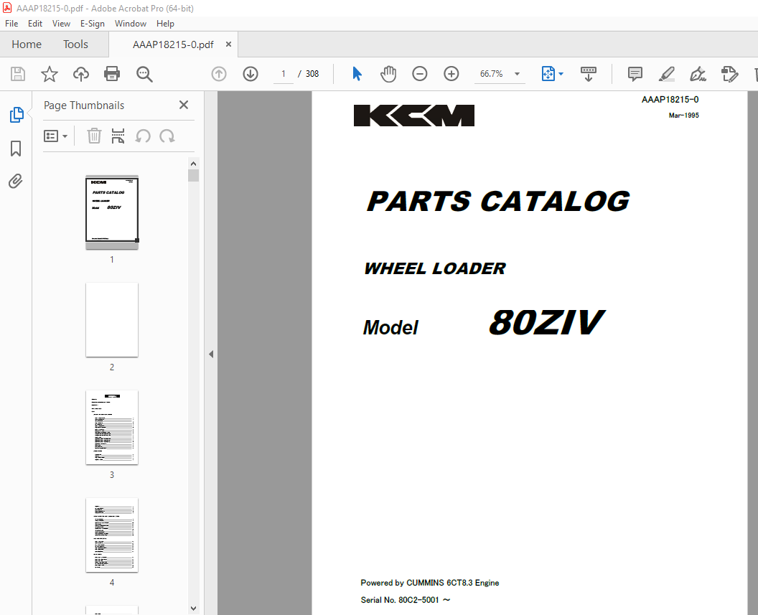758x615 pixels.
Task: Switch to the Home tab
Action: click(x=27, y=44)
